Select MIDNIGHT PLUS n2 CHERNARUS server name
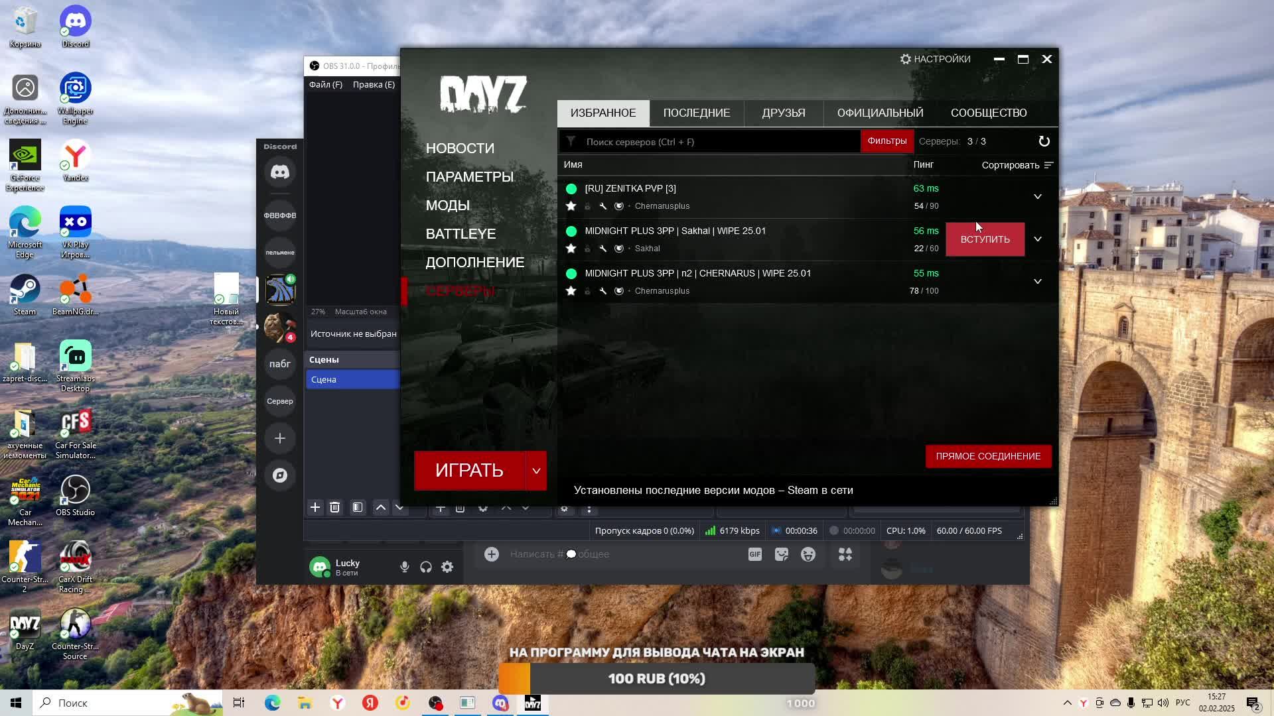 [698, 273]
